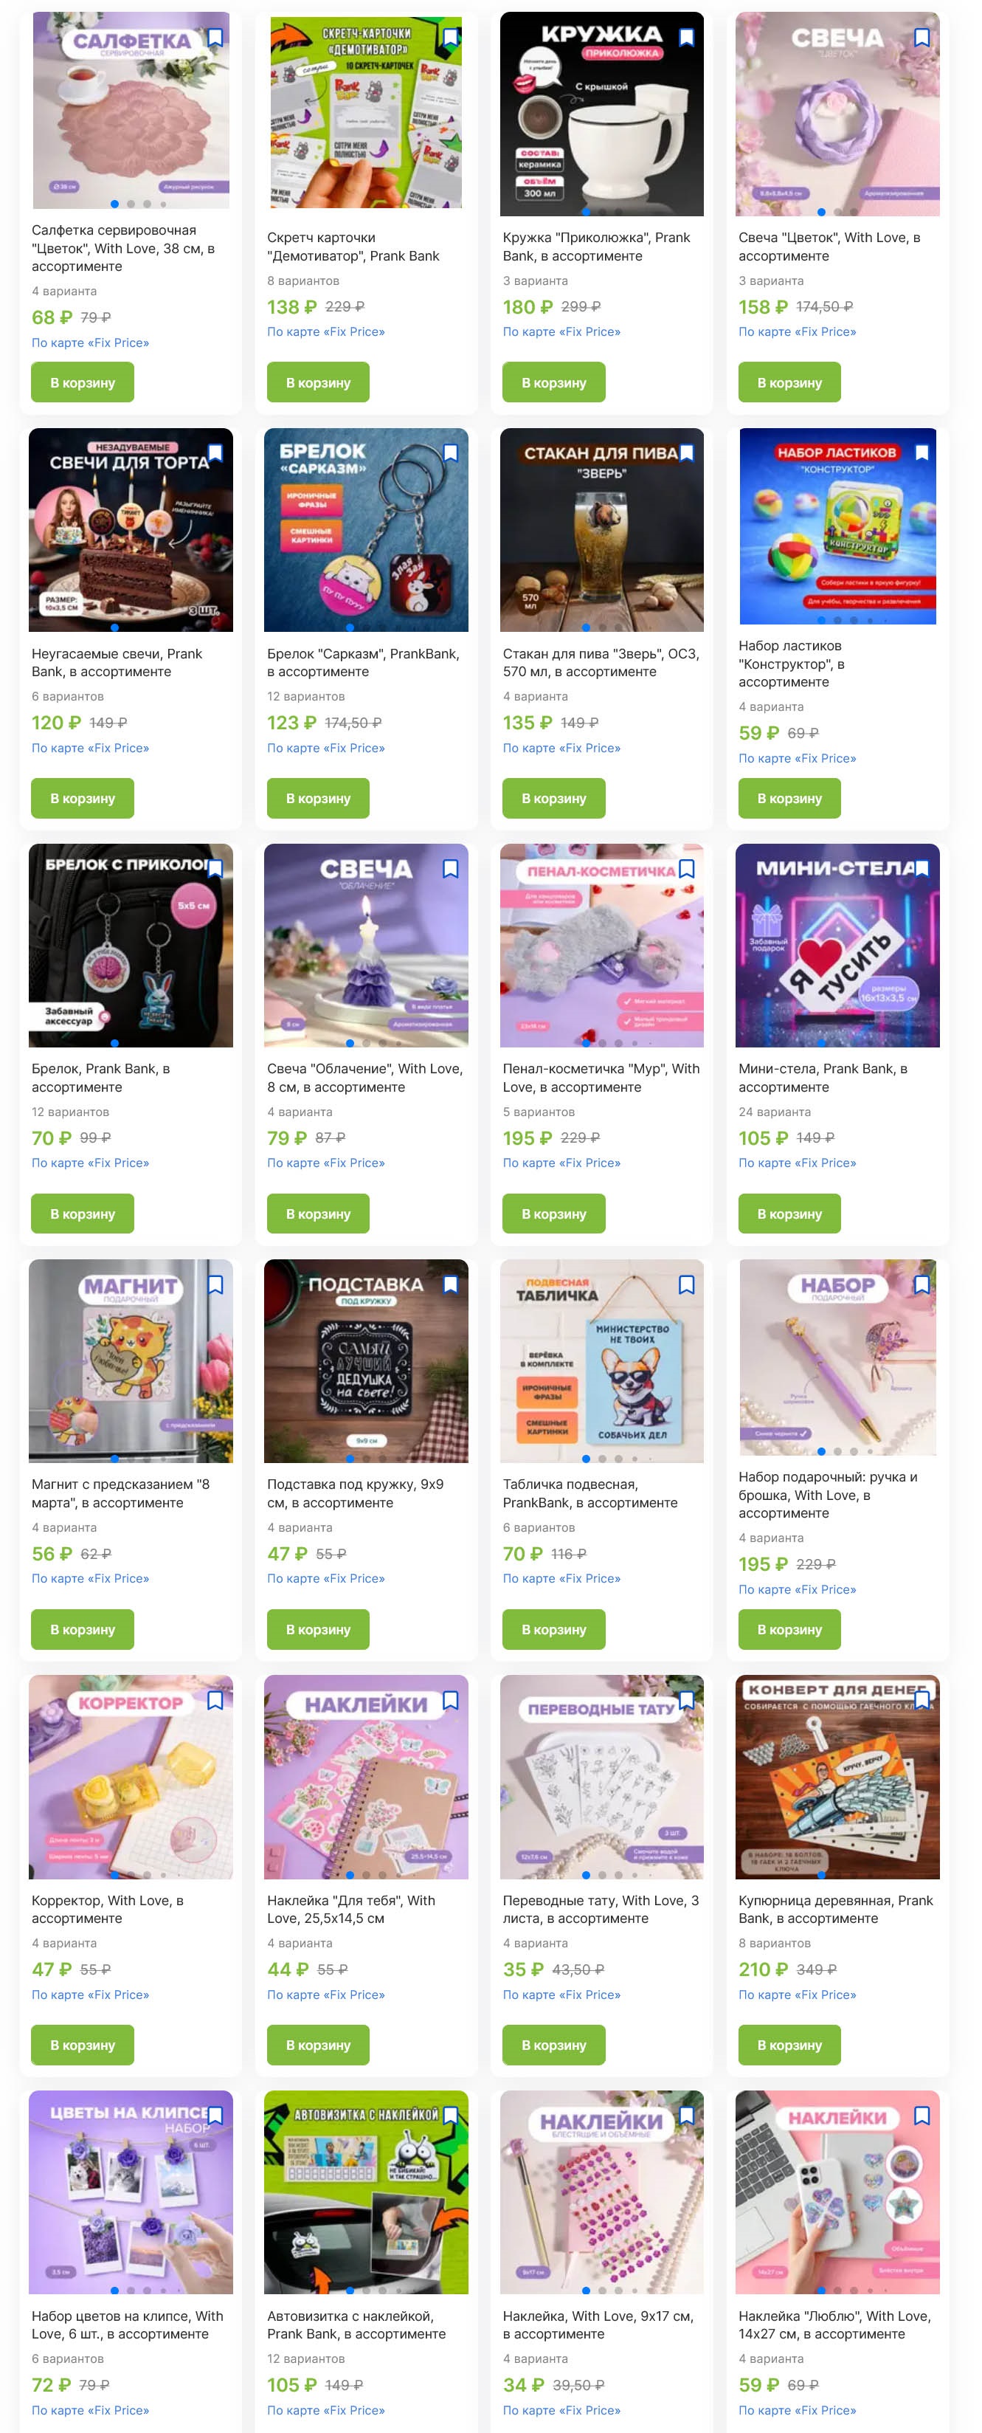Open the Переводные тату product image
Image resolution: width=982 pixels, height=2433 pixels.
click(601, 1777)
